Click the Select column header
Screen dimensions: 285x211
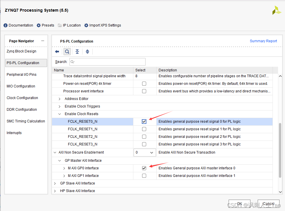point(145,70)
